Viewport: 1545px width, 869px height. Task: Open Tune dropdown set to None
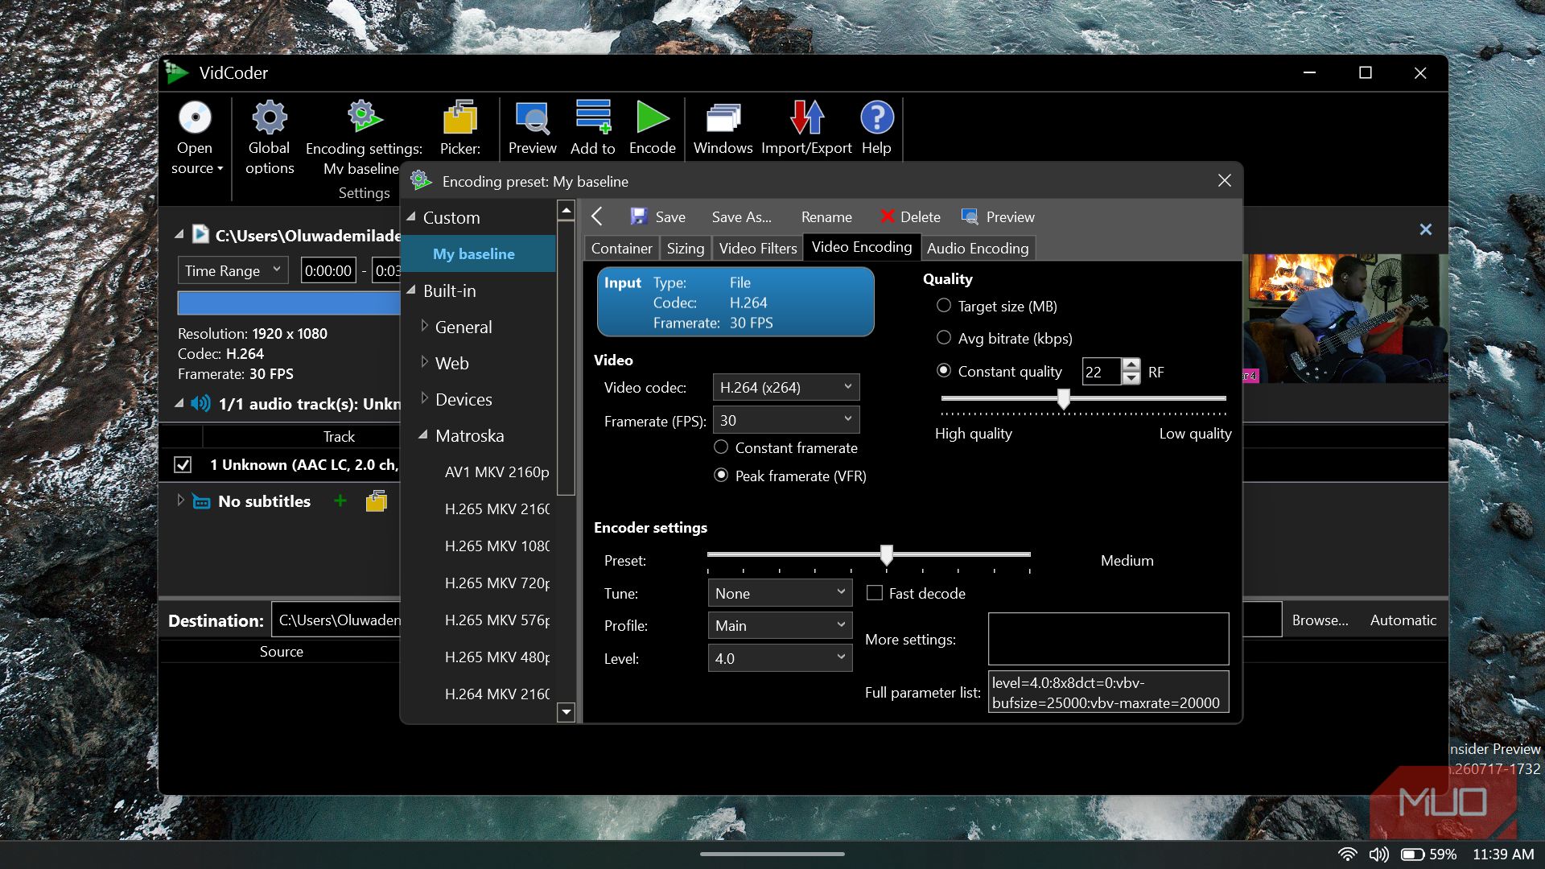point(780,593)
